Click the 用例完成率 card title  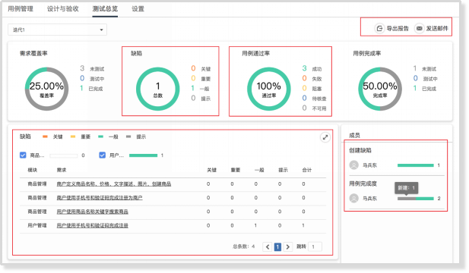pyautogui.click(x=367, y=53)
